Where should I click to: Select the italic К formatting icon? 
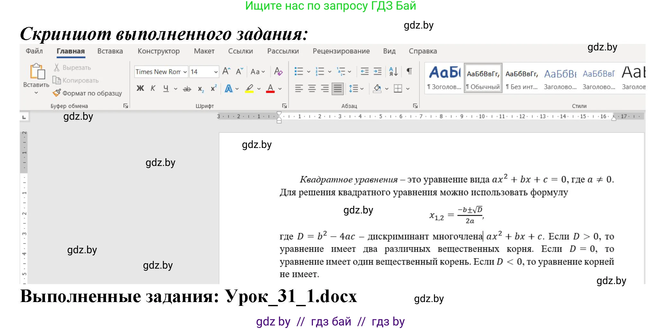coord(153,89)
